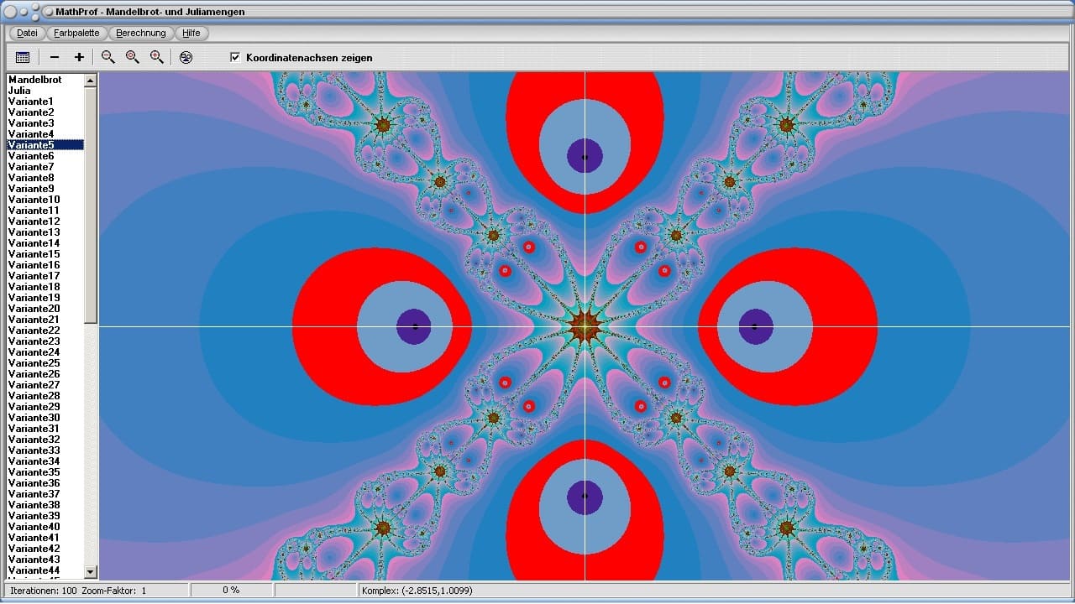Select Variante40 in the list
Image resolution: width=1075 pixels, height=604 pixels.
(x=34, y=527)
